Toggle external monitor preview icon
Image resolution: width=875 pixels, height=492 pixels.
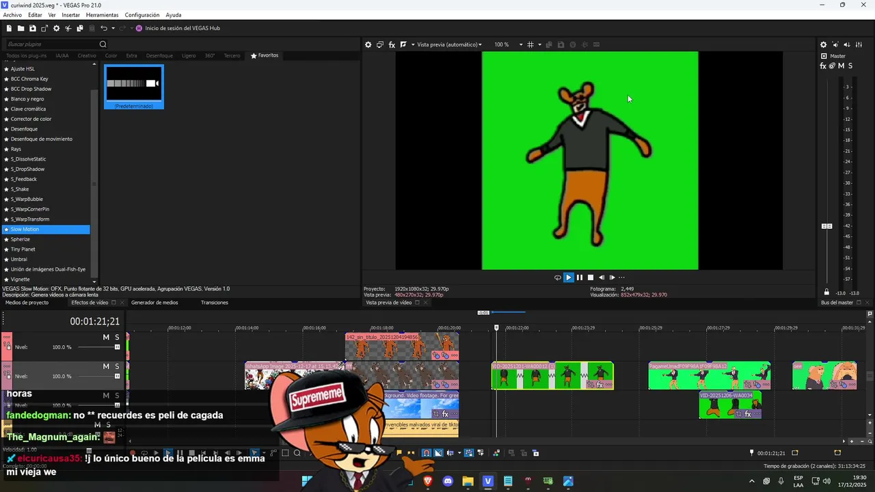(380, 44)
